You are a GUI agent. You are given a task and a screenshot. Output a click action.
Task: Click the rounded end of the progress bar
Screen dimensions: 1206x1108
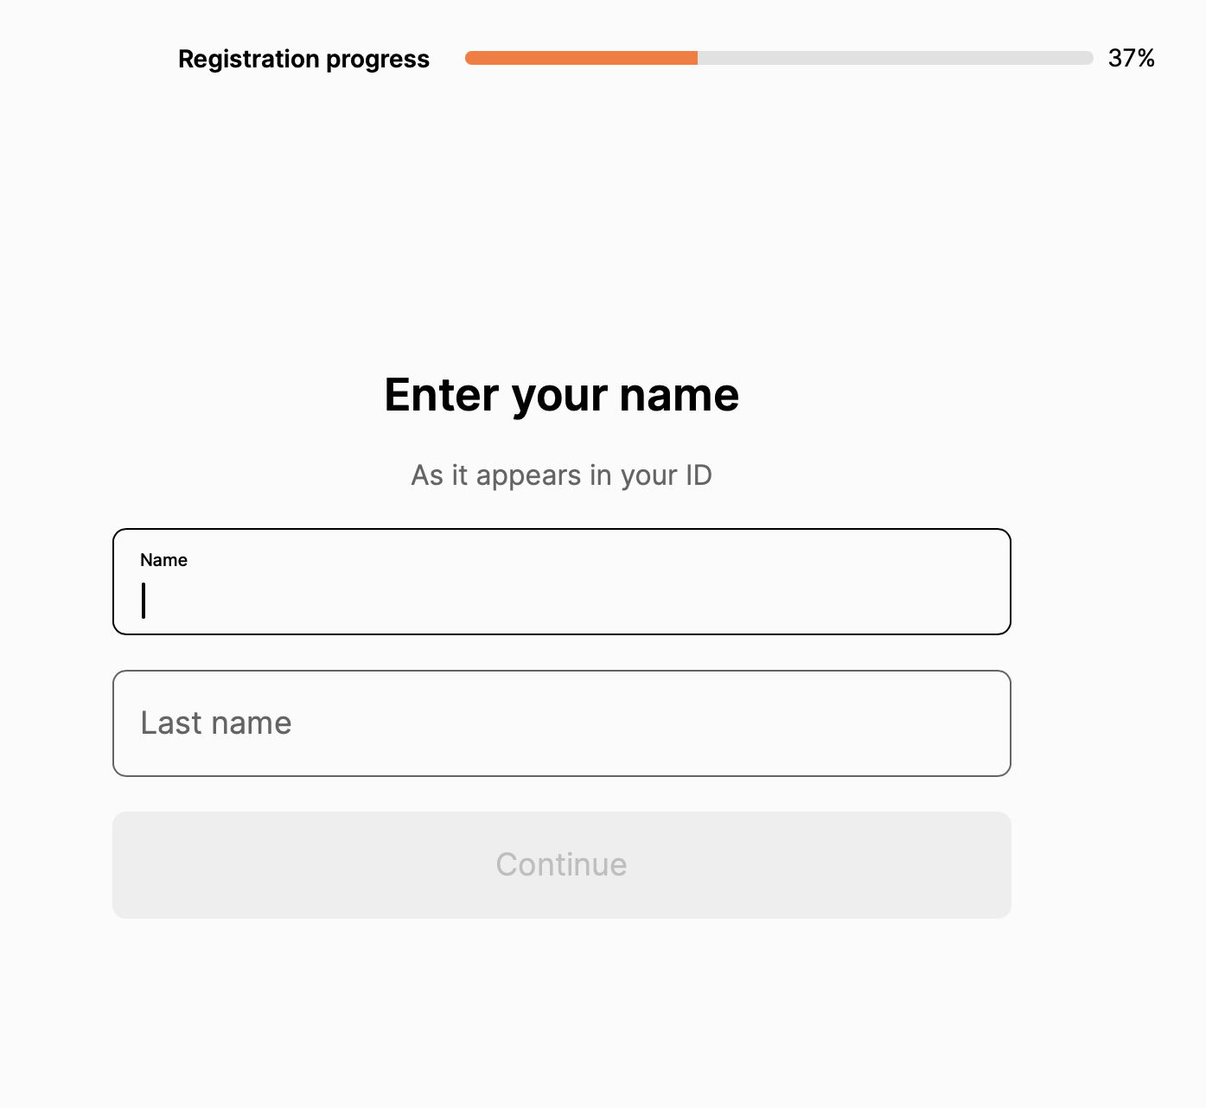tap(1088, 58)
